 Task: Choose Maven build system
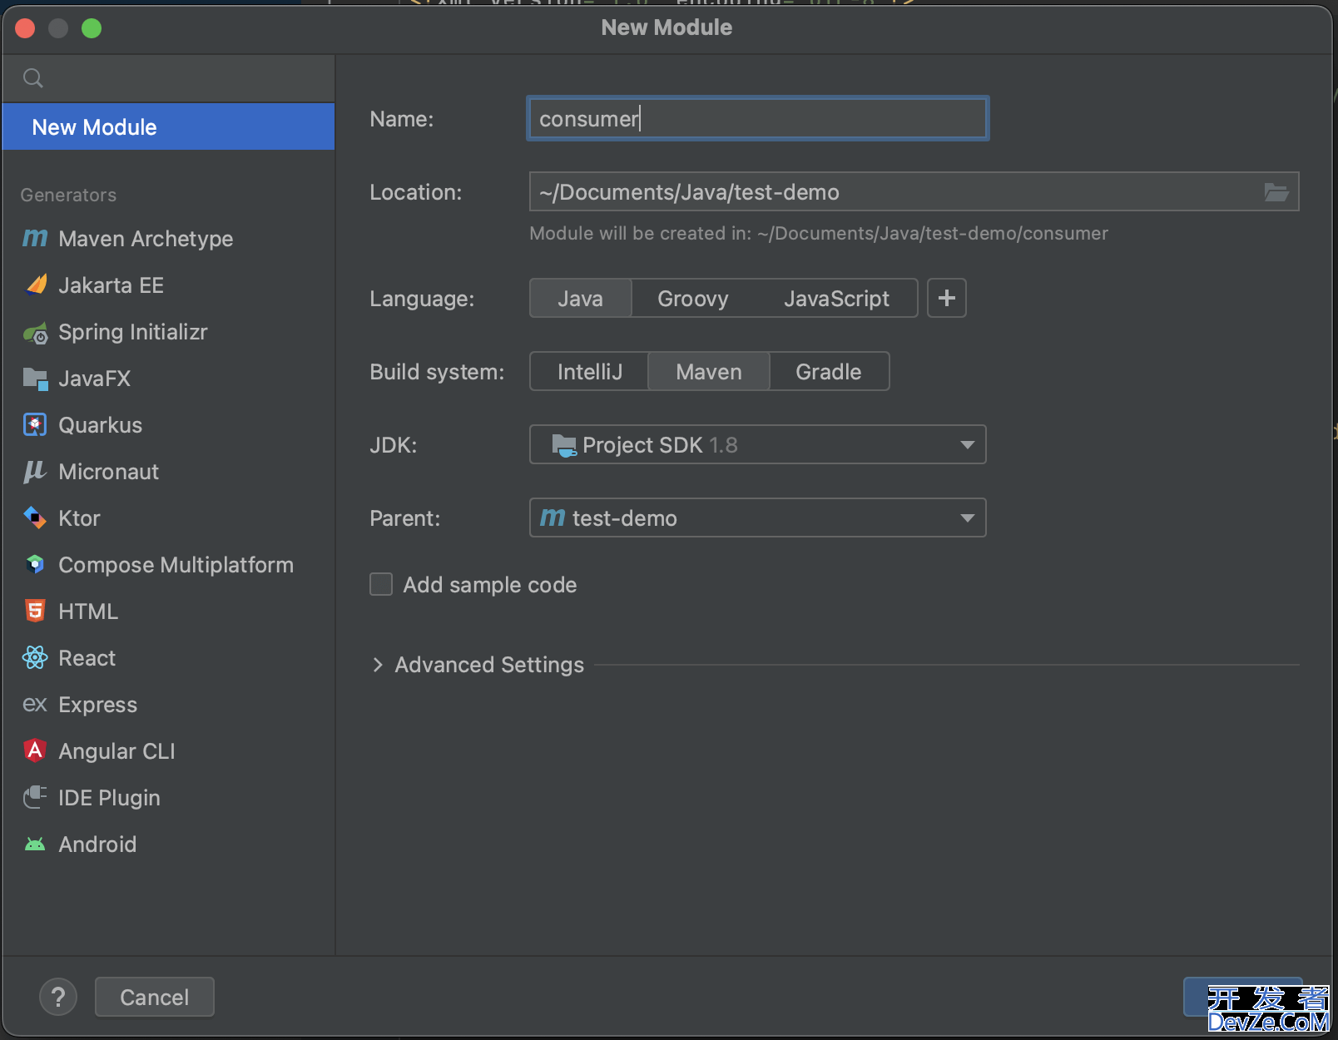709,371
